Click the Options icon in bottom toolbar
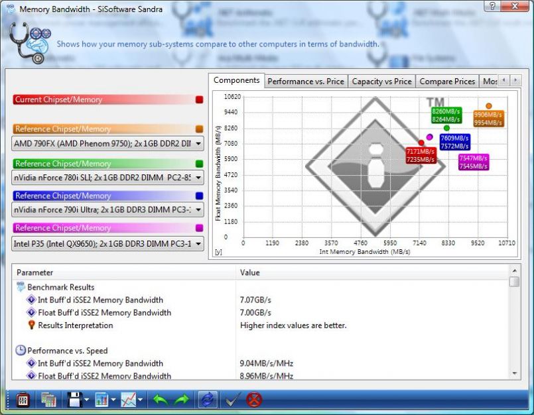Image resolution: width=534 pixels, height=415 pixels. [x=22, y=400]
